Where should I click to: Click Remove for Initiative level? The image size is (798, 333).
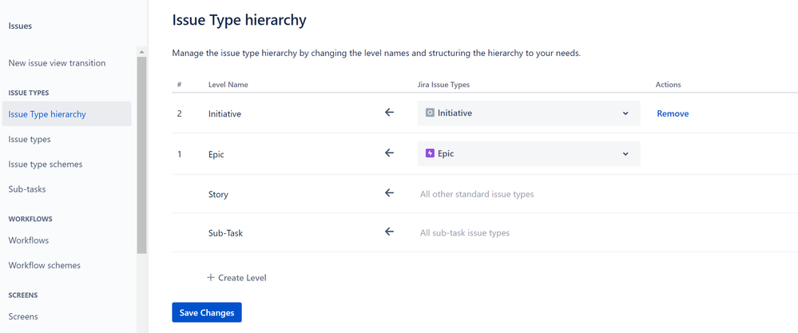[673, 113]
